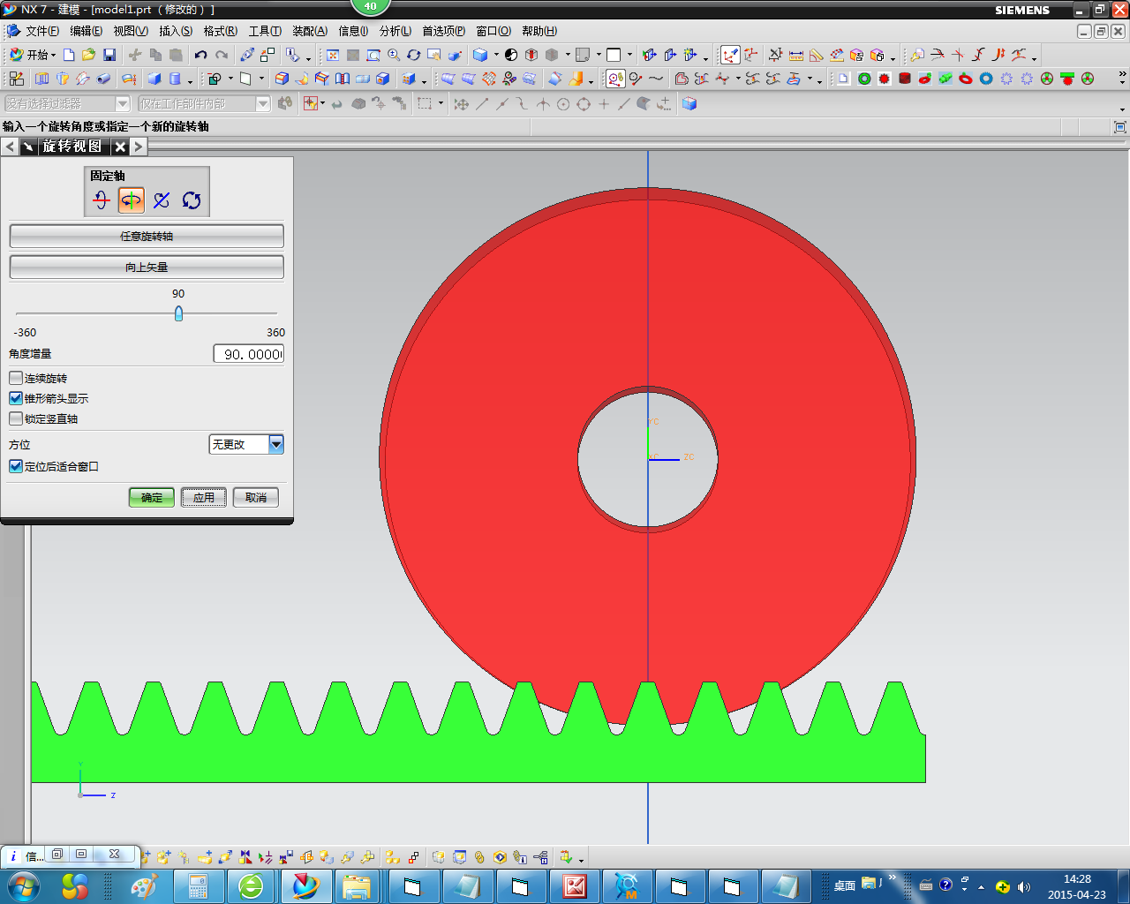The width and height of the screenshot is (1130, 904).
Task: Click the Open file folder icon
Action: (x=88, y=55)
